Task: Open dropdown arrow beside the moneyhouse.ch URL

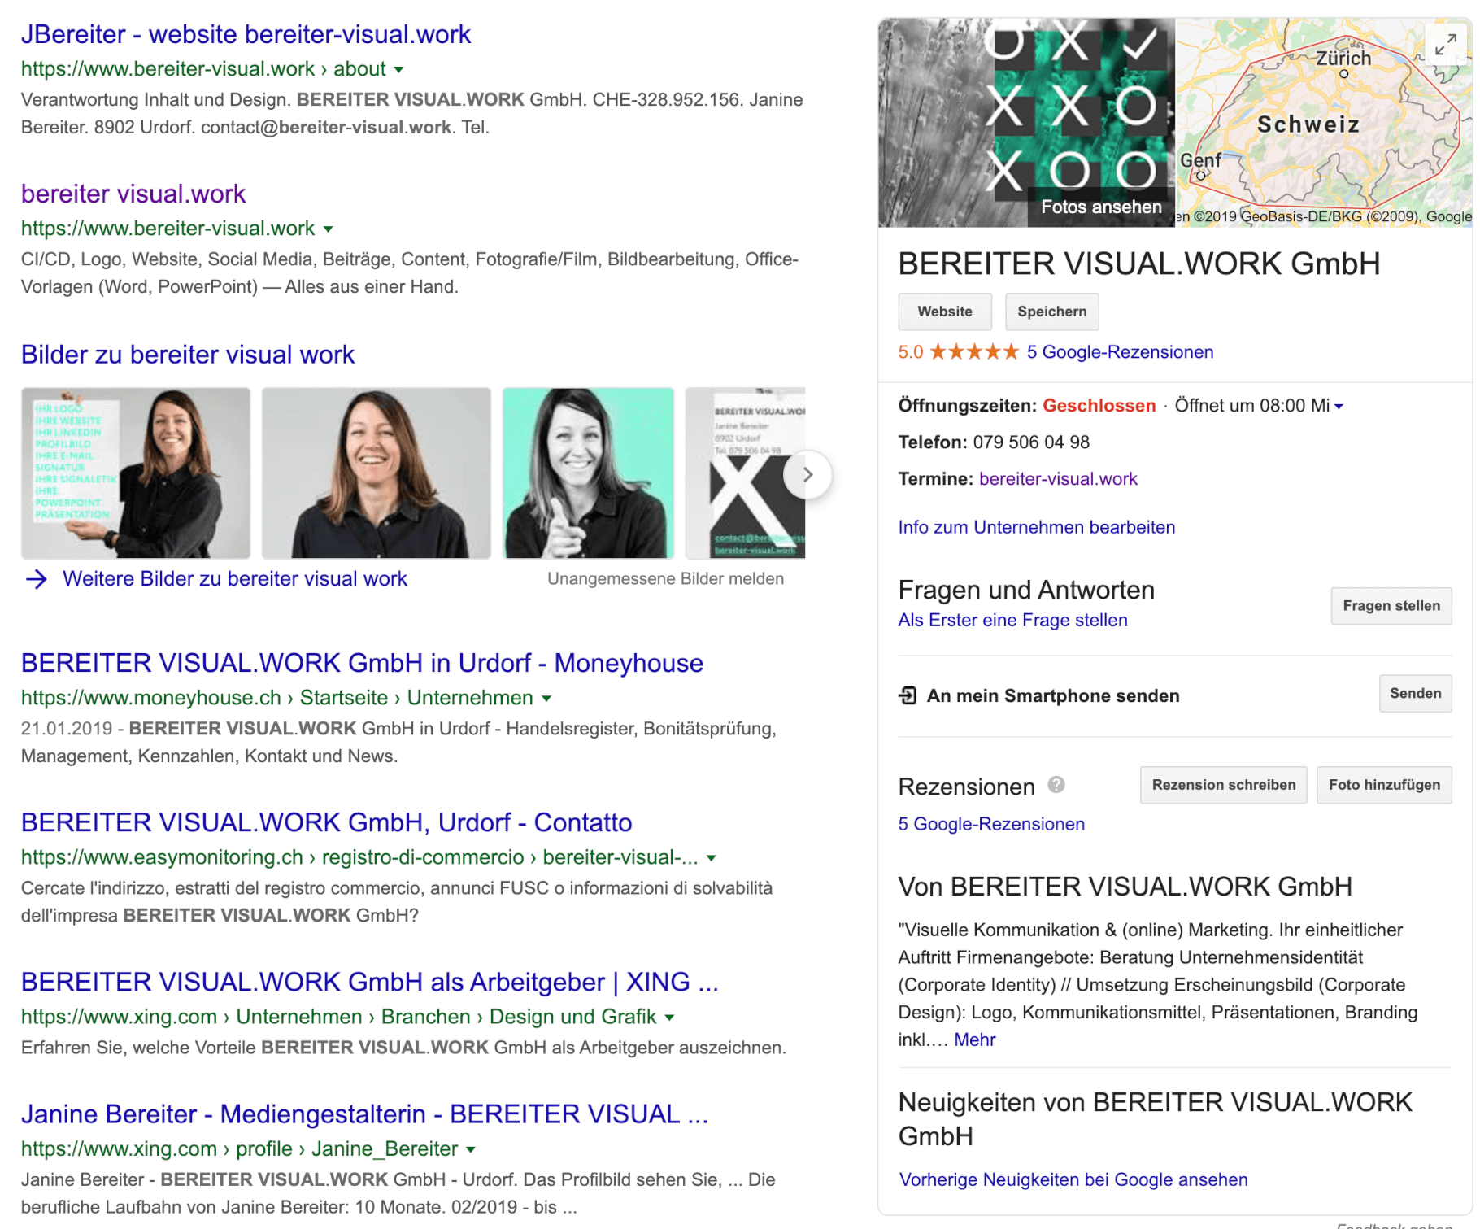Action: pyautogui.click(x=546, y=699)
